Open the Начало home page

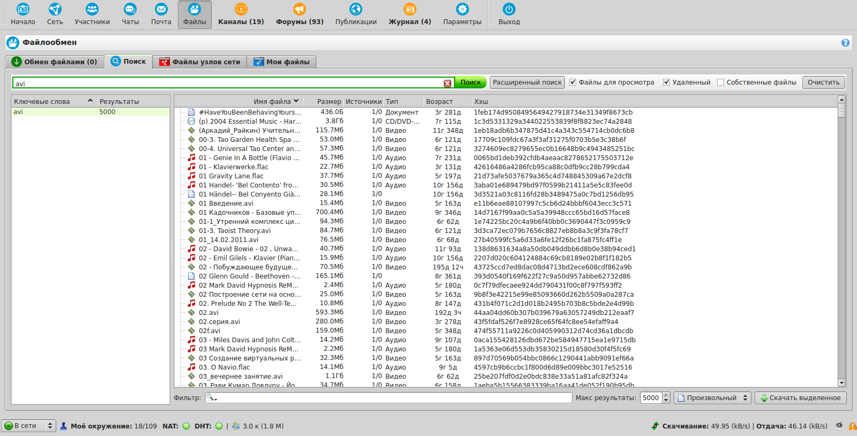[x=23, y=14]
